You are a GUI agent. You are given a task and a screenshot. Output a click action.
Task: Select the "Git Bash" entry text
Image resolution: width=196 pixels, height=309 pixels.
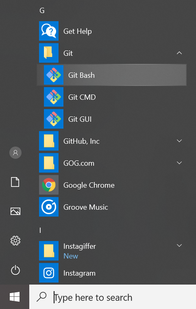81,75
